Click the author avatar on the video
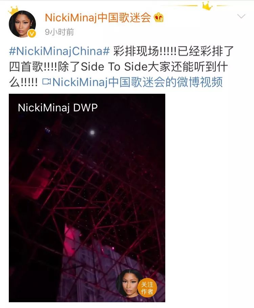The image size is (254, 308). tap(128, 283)
